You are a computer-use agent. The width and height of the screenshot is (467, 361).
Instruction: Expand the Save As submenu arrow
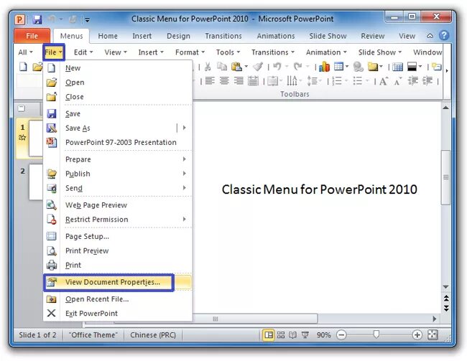pos(185,128)
